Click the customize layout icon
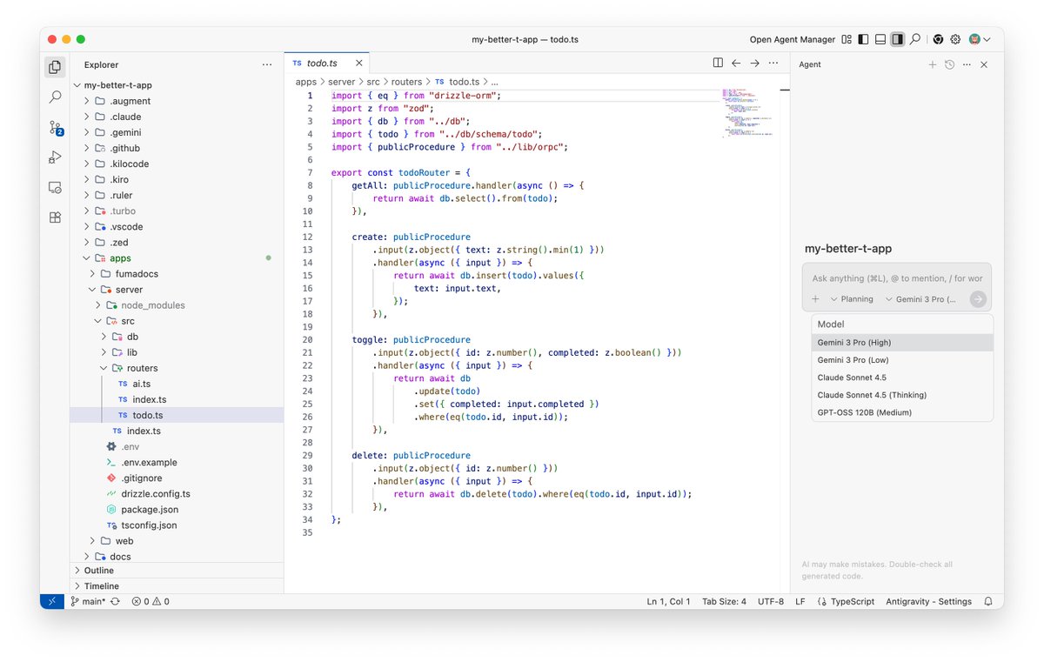1044x662 pixels. [847, 39]
